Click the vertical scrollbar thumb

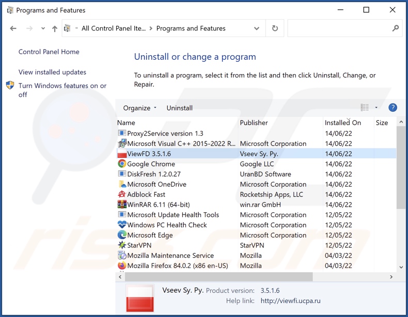pos(401,167)
